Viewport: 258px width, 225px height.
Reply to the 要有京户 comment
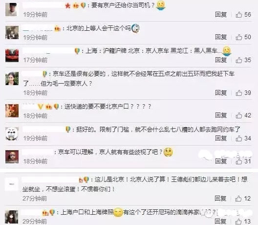pos(221,15)
